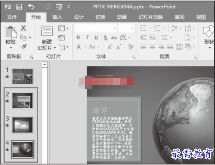Select slide 3 thumbnail
This screenshot has height=165, width=215.
23,125
